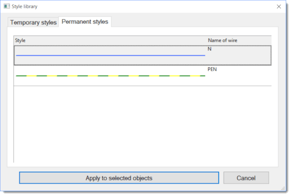Screen dimensions: 291x196
Task: Click the Style library title text
Action: click(x=24, y=6)
